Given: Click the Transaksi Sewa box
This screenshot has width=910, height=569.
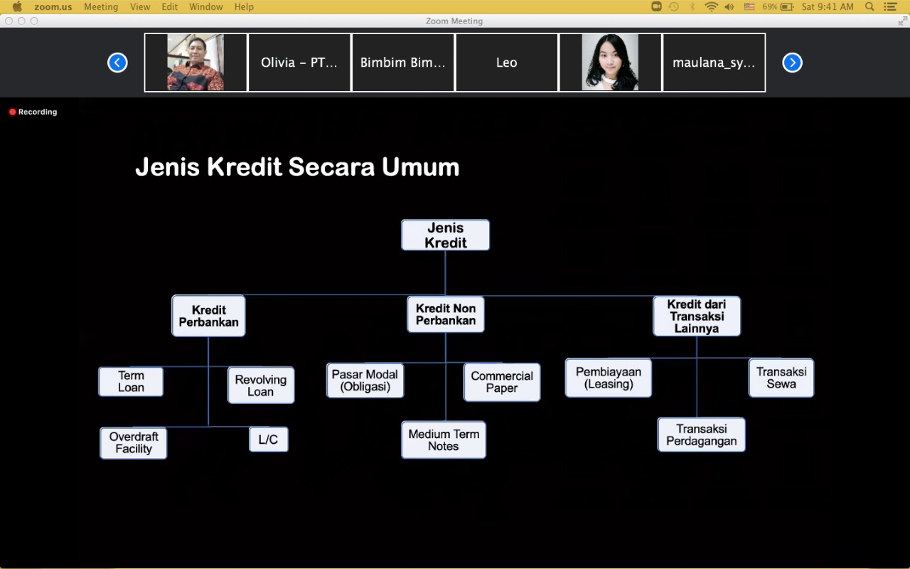Looking at the screenshot, I should [x=781, y=378].
